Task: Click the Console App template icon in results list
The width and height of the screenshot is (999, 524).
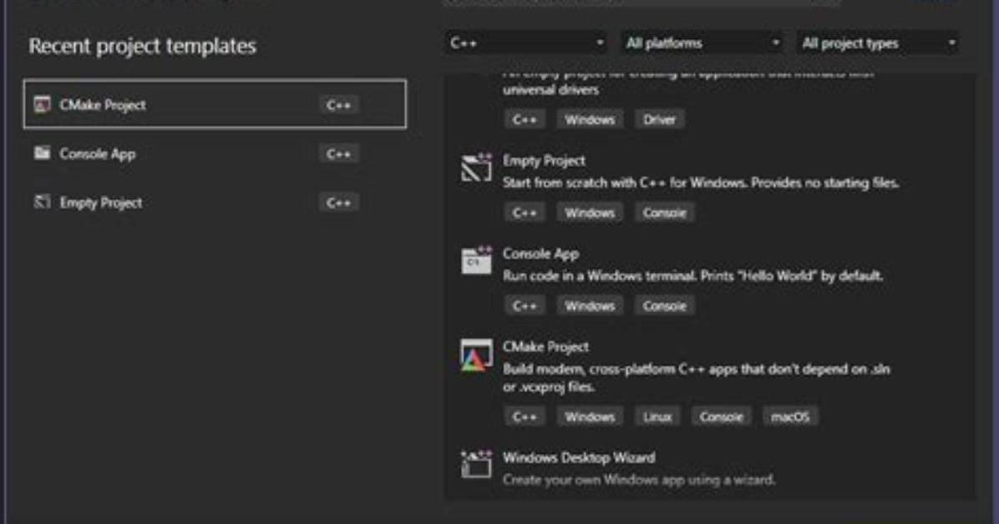Action: (x=477, y=260)
